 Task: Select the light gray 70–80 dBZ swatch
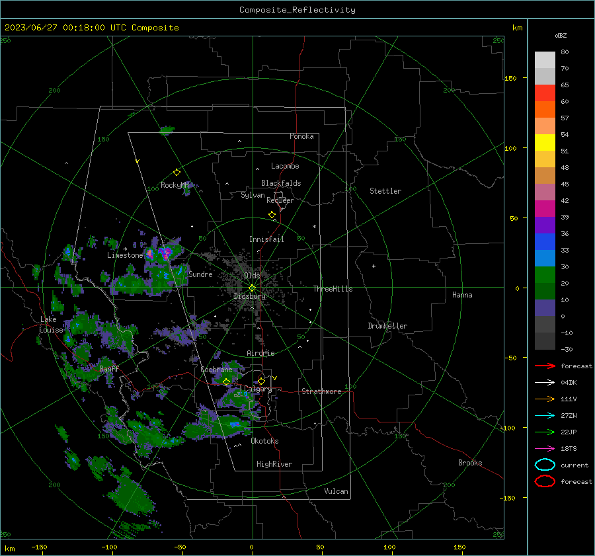coord(545,60)
